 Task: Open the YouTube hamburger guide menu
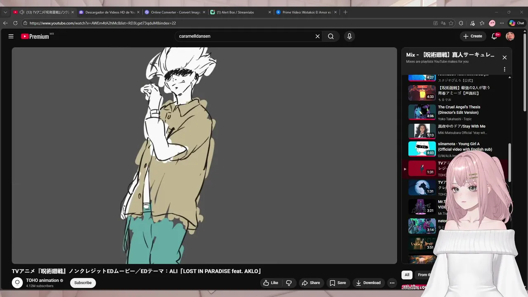tap(11, 36)
